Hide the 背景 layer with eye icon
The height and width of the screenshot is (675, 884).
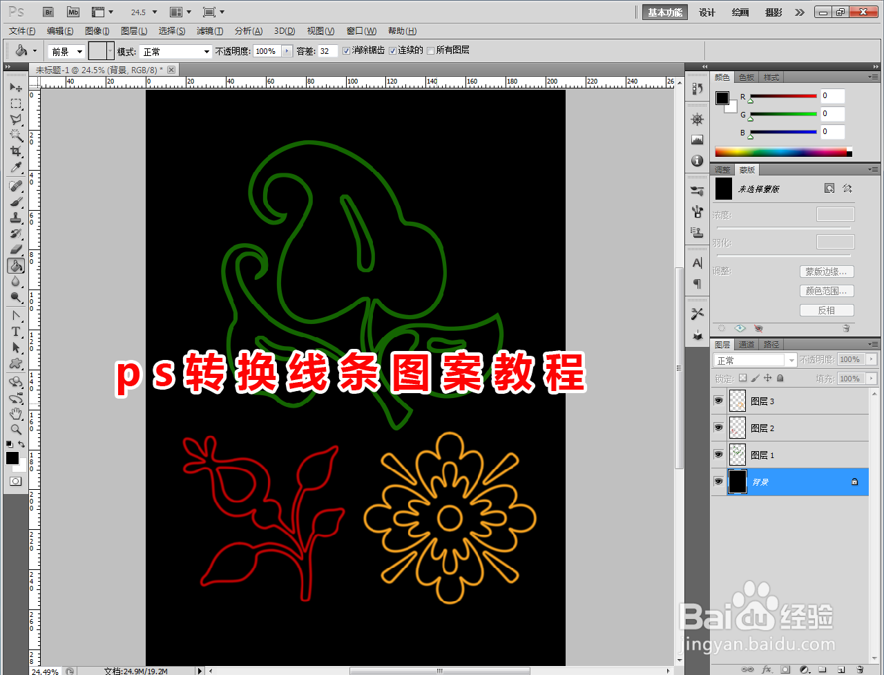pyautogui.click(x=718, y=482)
